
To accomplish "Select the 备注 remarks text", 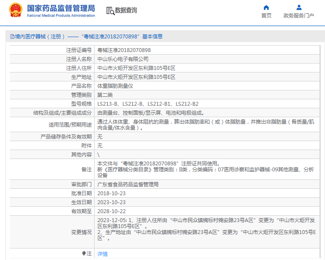I will [x=206, y=169].
